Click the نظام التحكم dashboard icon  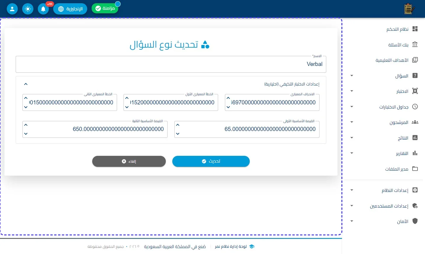[x=415, y=29]
